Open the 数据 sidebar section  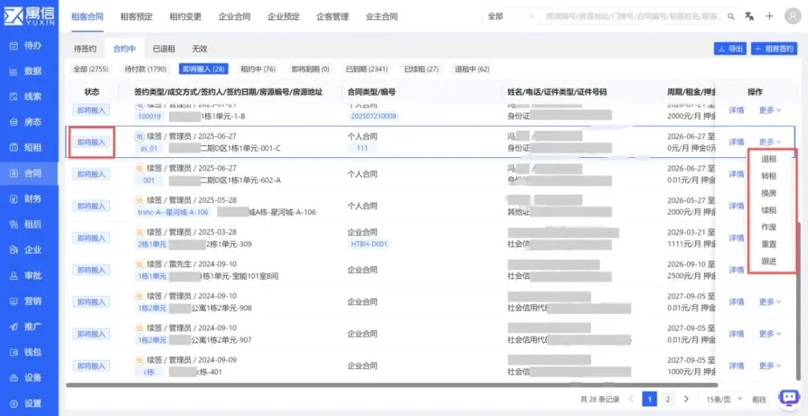[25, 71]
